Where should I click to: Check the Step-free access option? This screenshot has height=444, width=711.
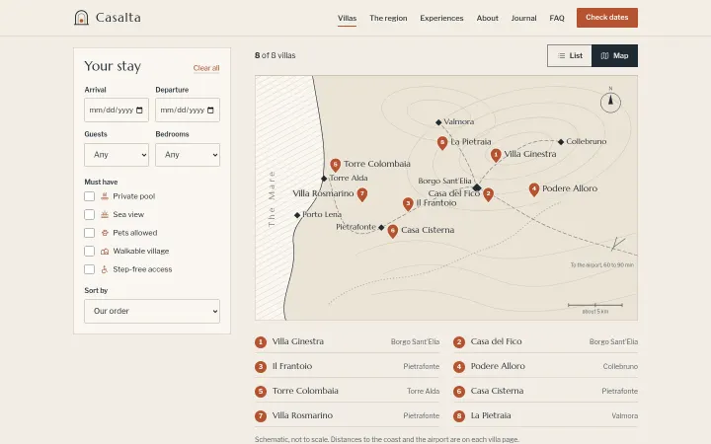tap(89, 269)
